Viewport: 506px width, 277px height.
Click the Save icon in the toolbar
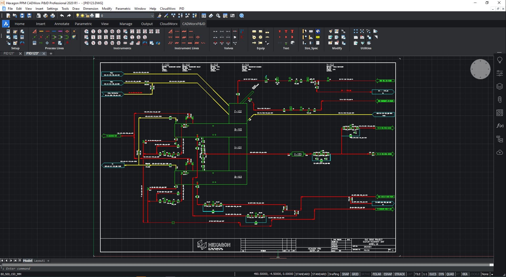tap(22, 16)
